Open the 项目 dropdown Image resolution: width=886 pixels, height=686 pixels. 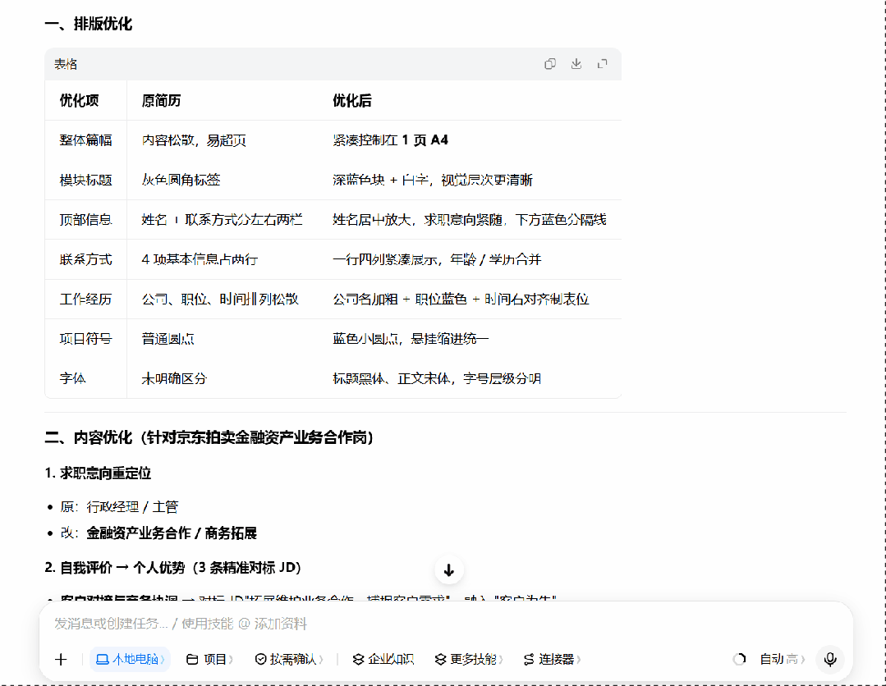(209, 659)
